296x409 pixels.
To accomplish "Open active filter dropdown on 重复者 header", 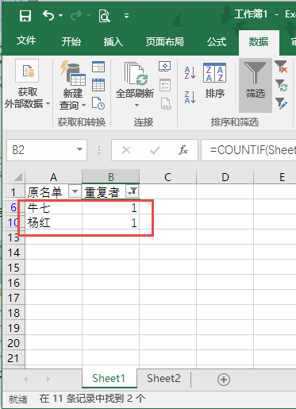I will click(x=132, y=191).
